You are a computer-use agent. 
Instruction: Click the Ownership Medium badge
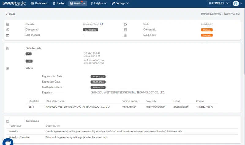point(206,30)
